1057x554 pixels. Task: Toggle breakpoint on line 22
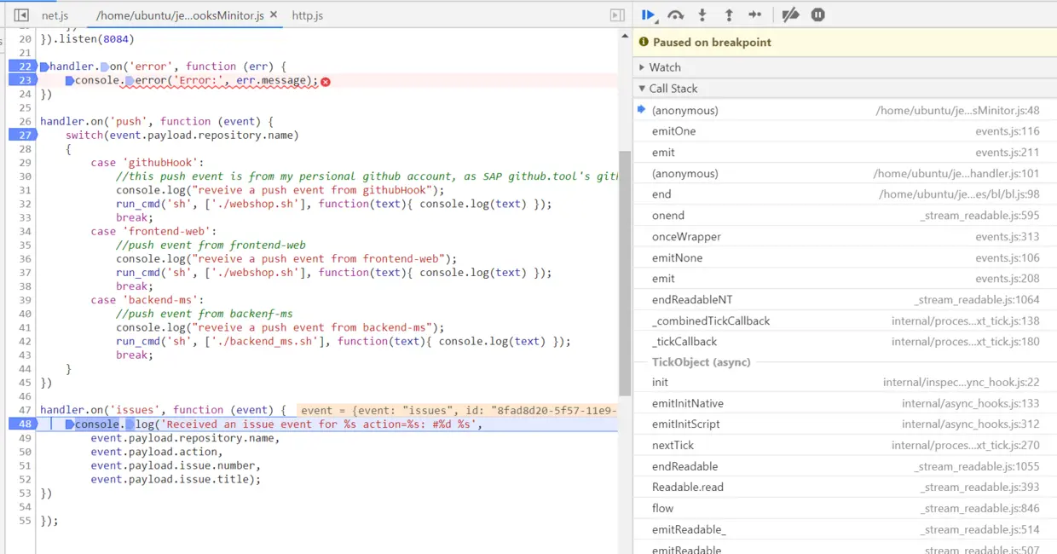click(21, 66)
